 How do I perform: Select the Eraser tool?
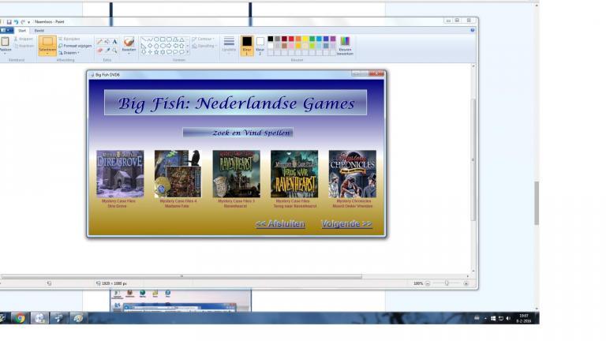[99, 51]
